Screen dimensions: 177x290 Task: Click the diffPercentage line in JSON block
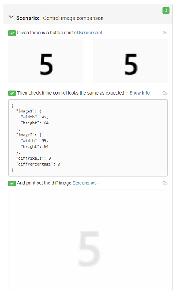pyautogui.click(x=38, y=164)
